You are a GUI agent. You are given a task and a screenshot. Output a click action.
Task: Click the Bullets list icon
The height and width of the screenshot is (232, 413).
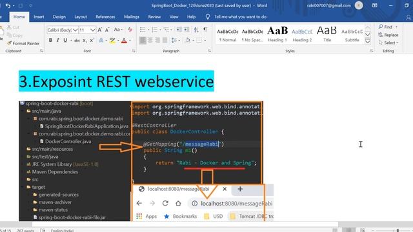pos(143,30)
